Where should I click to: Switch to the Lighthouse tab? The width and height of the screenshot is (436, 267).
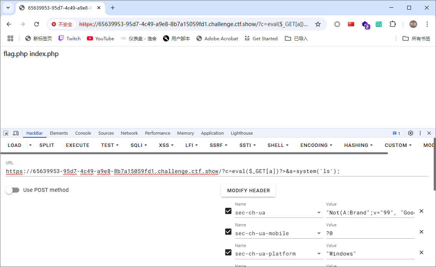tap(241, 133)
